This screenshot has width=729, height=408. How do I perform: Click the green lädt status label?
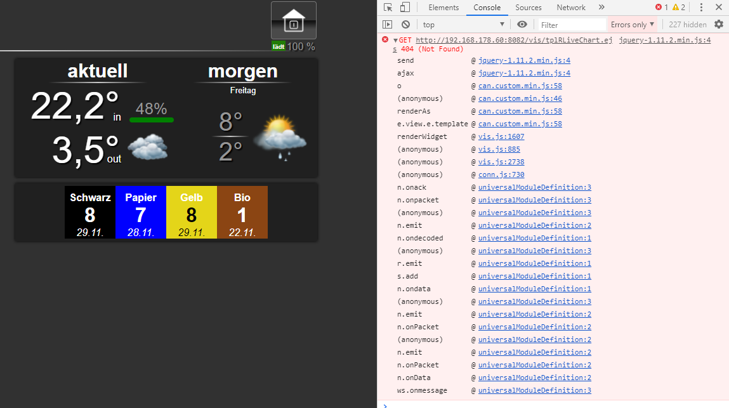[x=279, y=46]
